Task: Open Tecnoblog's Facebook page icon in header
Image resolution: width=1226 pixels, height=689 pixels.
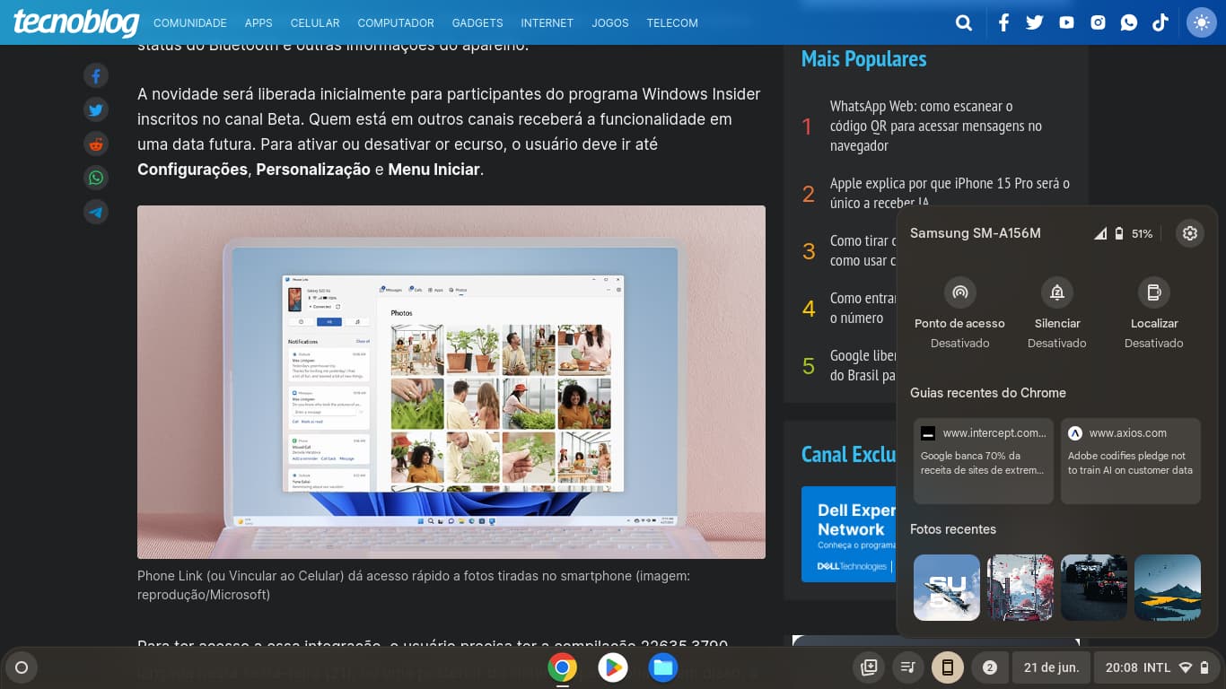Action: point(1003,22)
